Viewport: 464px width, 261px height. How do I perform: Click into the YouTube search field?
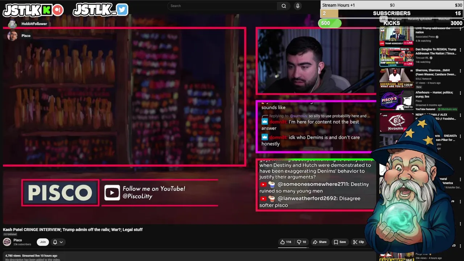coord(222,6)
